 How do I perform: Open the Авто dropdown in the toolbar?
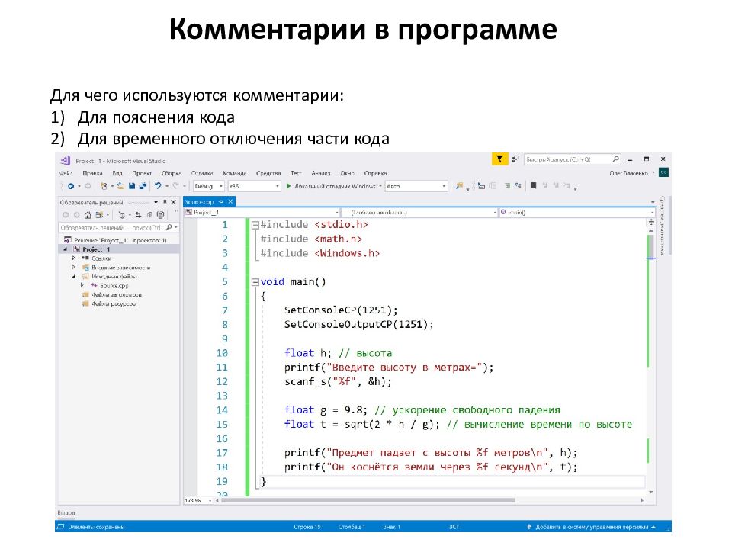click(416, 186)
